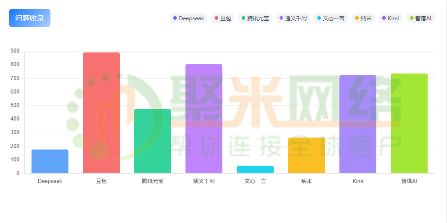This screenshot has width=447, height=223.
Task: Click the violet Kimi bar
Action: coord(358,124)
